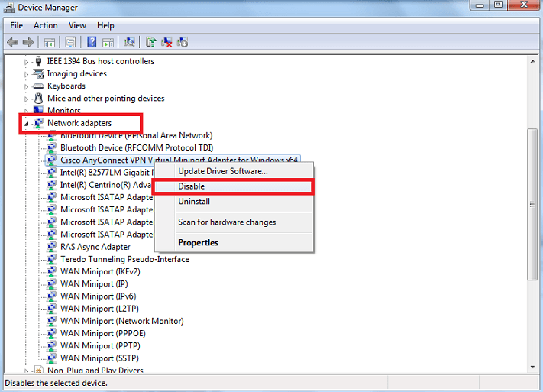Open Properties from the context menu
Screen dimensions: 543x392
pyautogui.click(x=198, y=242)
